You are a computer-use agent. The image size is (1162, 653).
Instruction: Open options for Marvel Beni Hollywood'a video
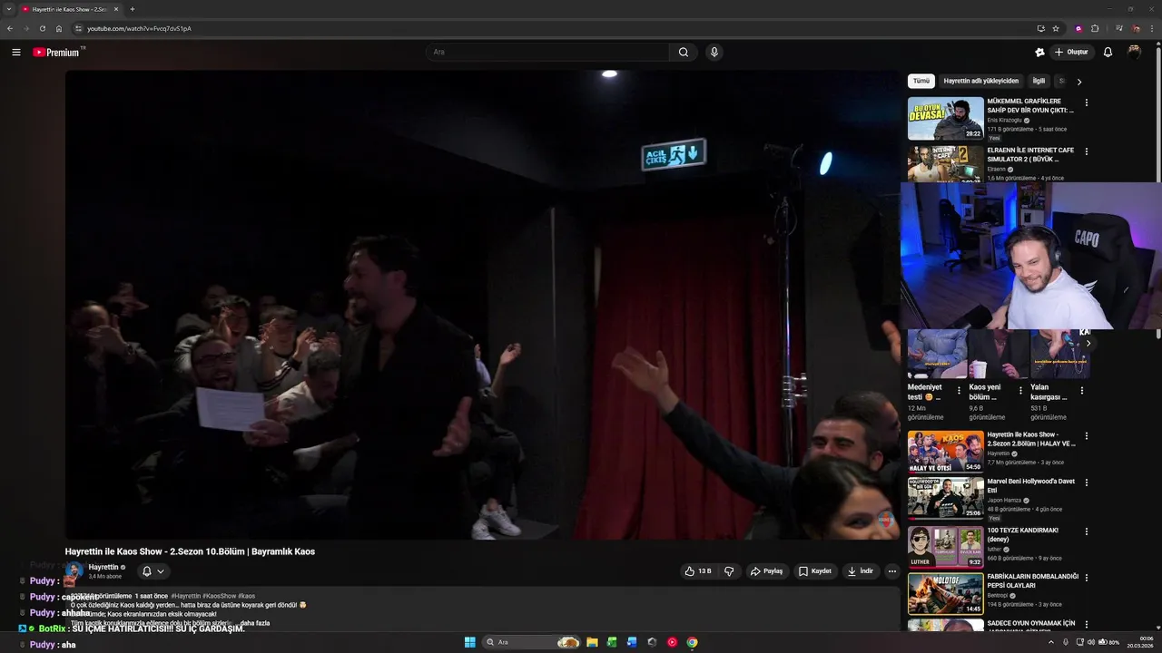pos(1086,482)
